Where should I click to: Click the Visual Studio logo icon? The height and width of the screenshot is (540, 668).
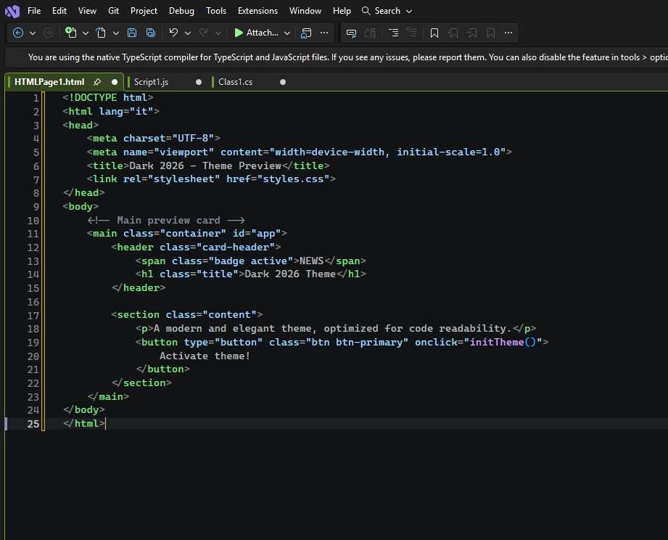point(12,11)
